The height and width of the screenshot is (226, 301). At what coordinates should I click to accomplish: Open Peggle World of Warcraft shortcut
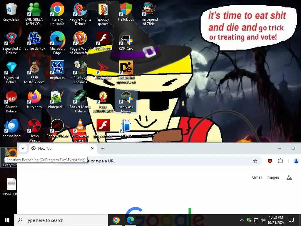tap(80, 43)
